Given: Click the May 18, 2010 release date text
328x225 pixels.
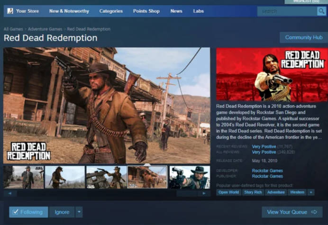Looking at the screenshot, I should point(264,161).
